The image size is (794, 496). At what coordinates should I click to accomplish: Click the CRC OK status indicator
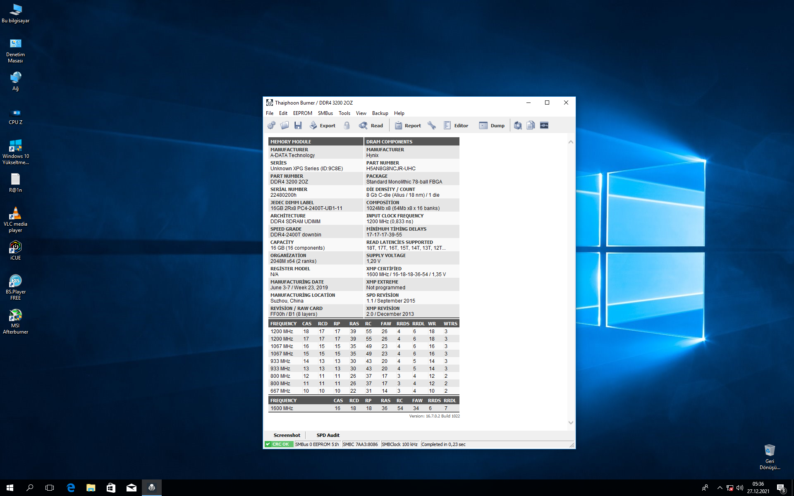(279, 444)
